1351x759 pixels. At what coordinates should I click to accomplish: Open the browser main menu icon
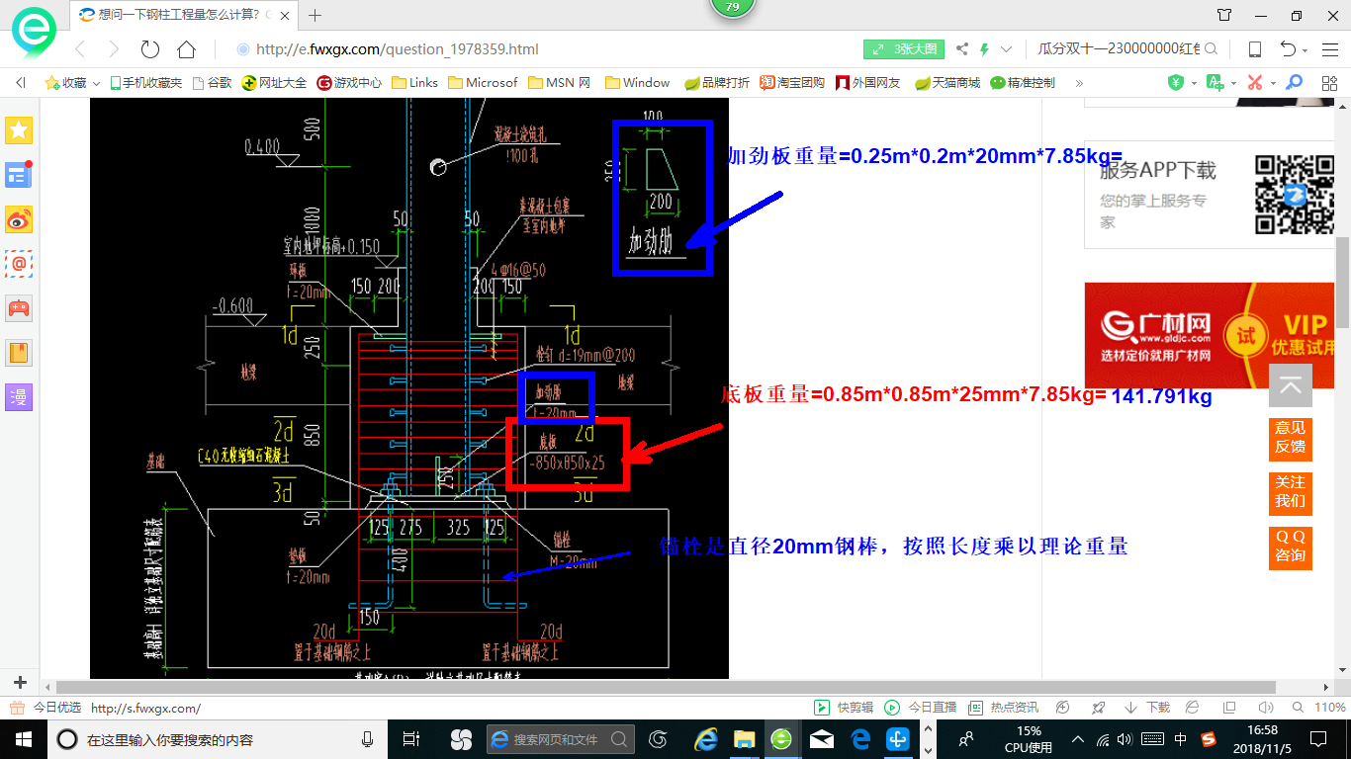pyautogui.click(x=1328, y=49)
